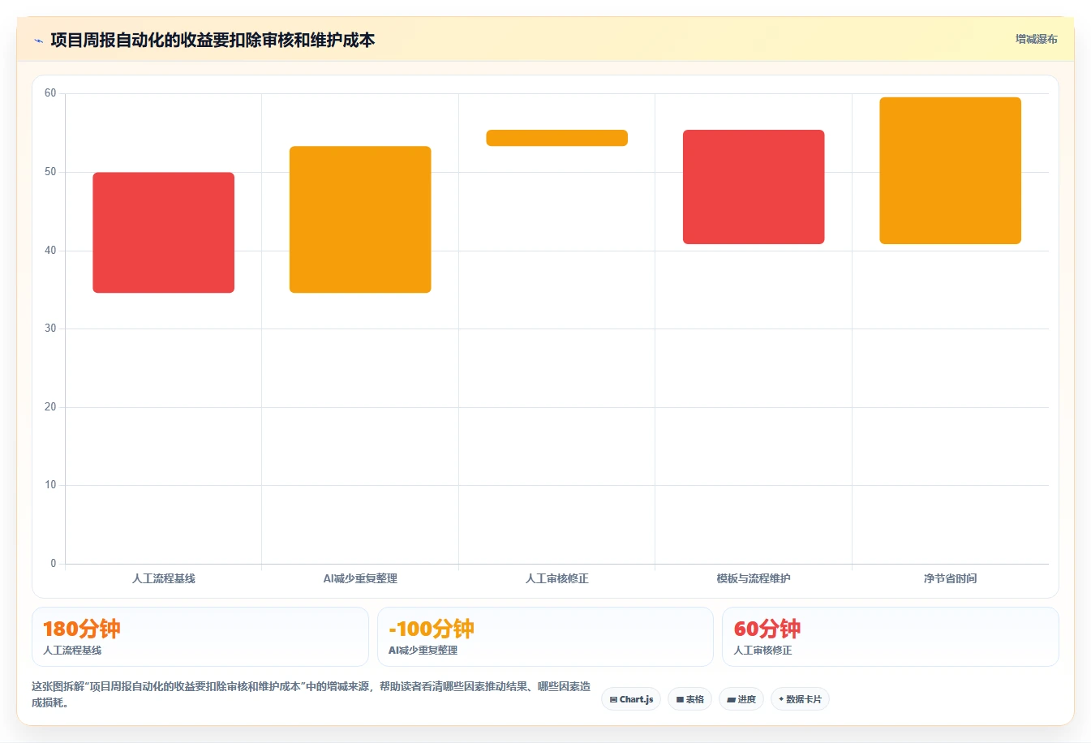Screen dimensions: 1091x743
Task: Click the lightning icon beside the title
Action: point(38,41)
